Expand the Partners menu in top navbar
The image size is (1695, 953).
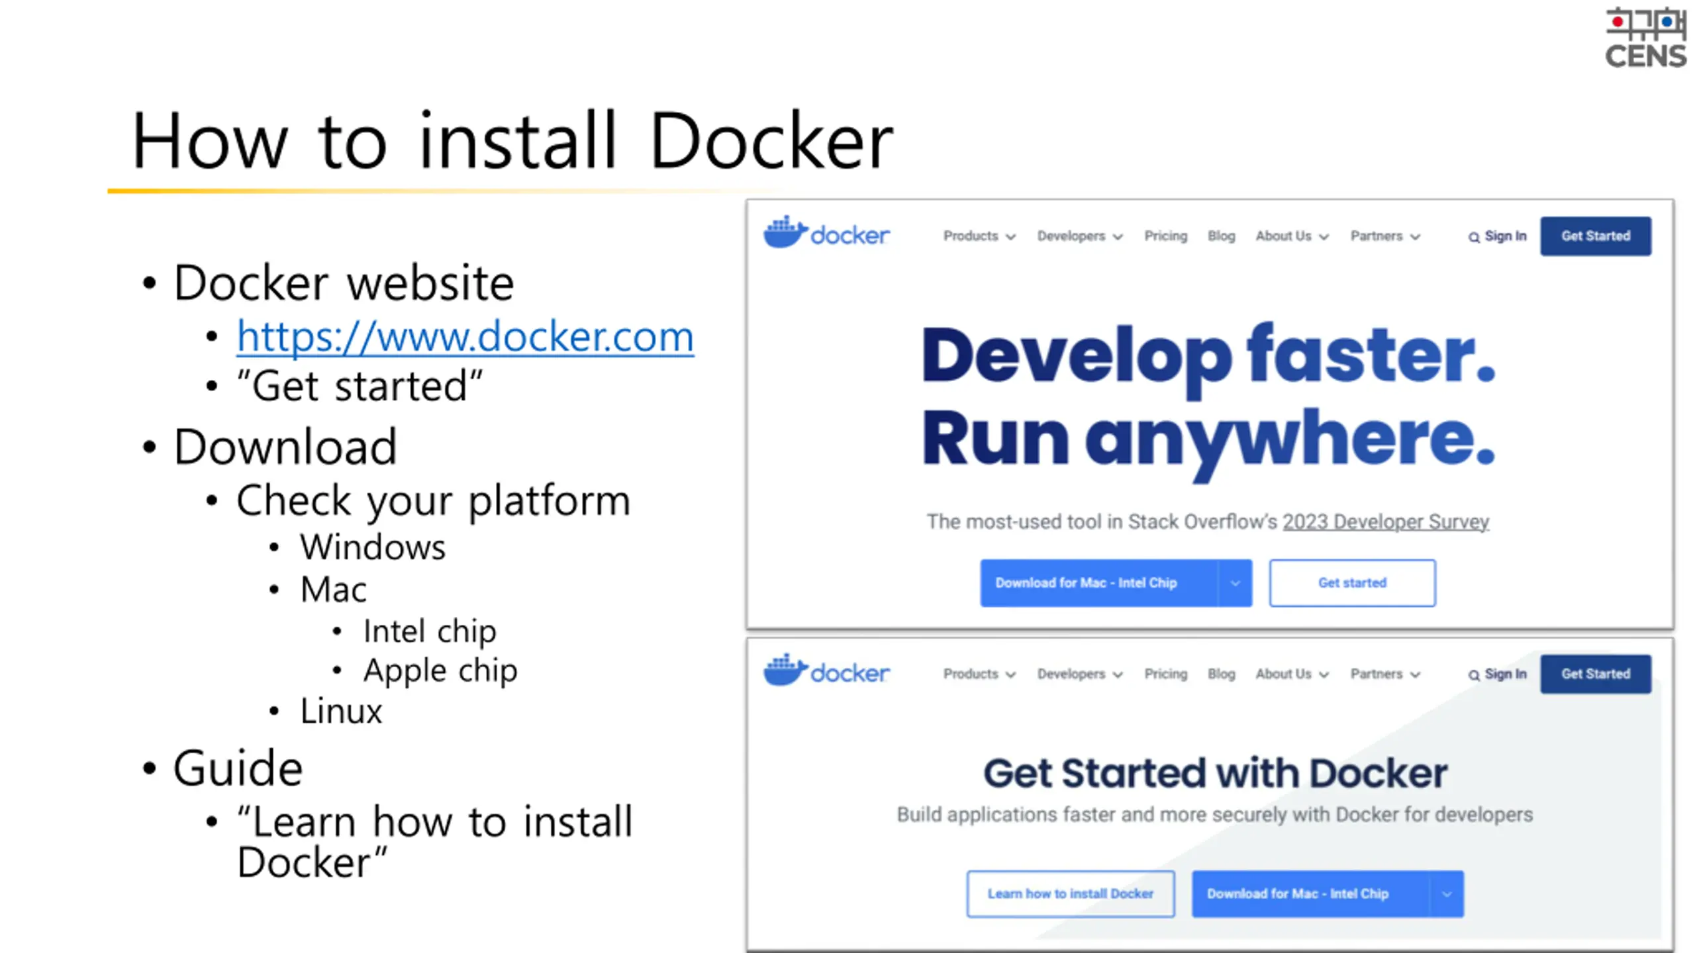pyautogui.click(x=1385, y=236)
